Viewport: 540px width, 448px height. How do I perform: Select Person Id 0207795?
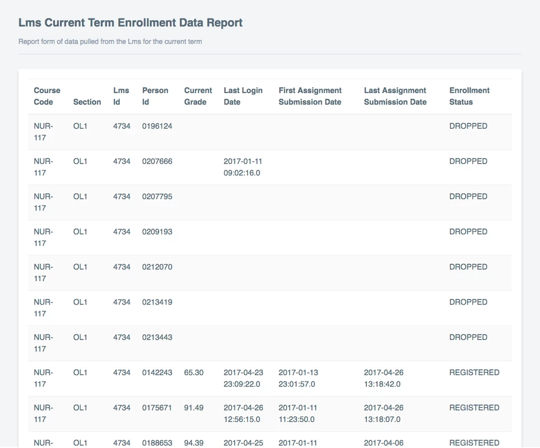point(157,196)
